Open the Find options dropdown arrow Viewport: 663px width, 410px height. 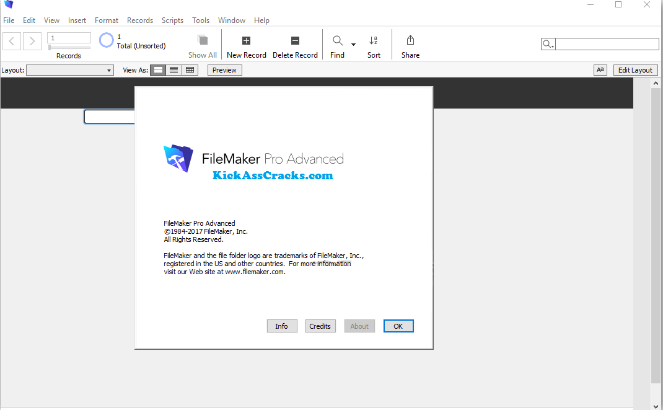pos(353,44)
